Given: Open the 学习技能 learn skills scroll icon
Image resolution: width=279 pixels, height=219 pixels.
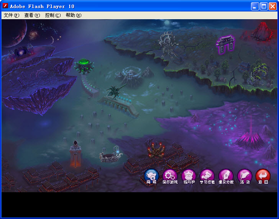Looking at the screenshot, I should pos(207,177).
